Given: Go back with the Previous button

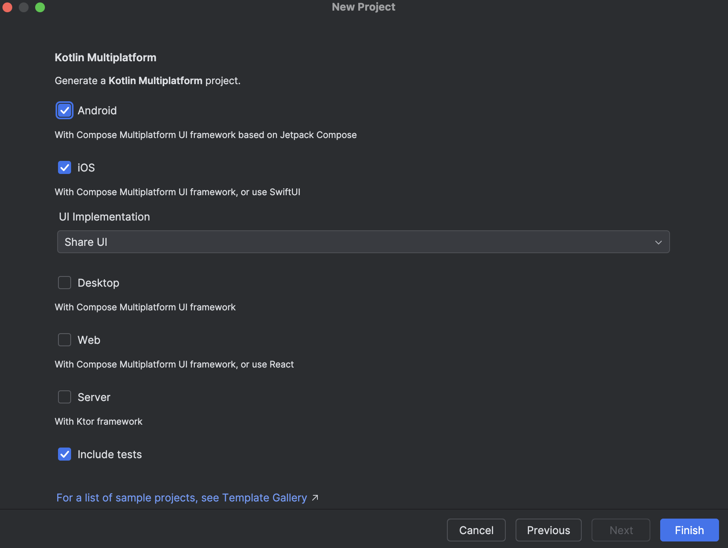Looking at the screenshot, I should point(548,530).
